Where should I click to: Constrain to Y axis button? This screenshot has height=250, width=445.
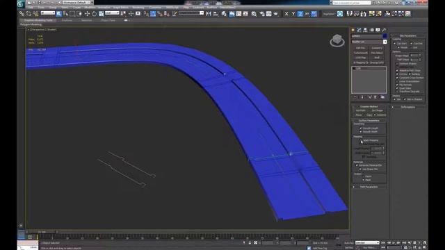tap(293, 14)
